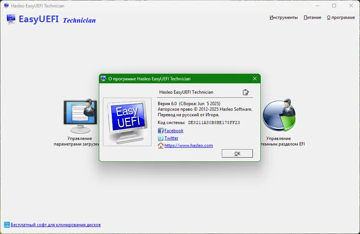Image resolution: width=360 pixels, height=234 pixels.
Task: Click the EasyUEFI logo icon in header
Action: pyautogui.click(x=11, y=19)
